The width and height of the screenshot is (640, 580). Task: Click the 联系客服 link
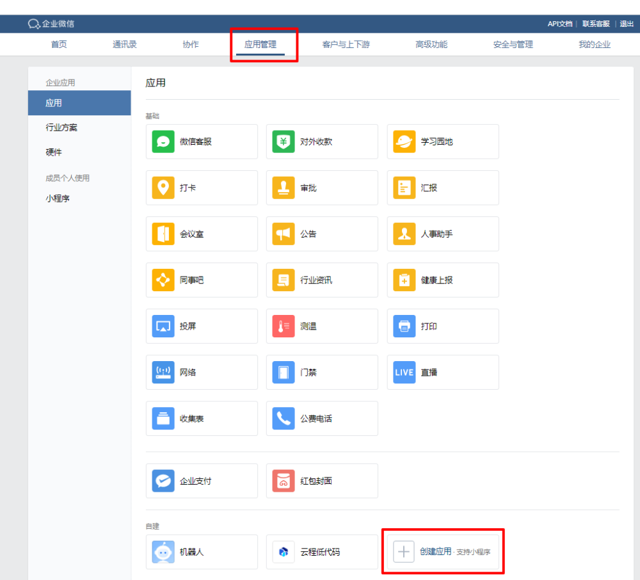pos(596,24)
